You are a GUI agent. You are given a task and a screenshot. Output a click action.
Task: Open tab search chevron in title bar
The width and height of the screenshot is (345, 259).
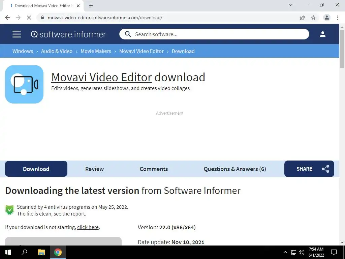click(x=291, y=5)
